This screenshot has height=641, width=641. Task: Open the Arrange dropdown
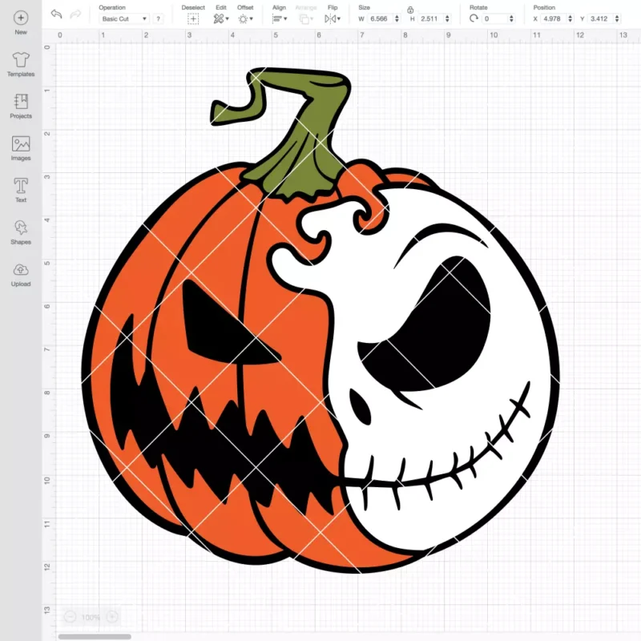point(306,18)
